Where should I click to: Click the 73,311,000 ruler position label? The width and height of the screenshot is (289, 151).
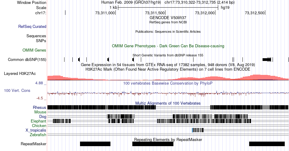(x=105, y=13)
